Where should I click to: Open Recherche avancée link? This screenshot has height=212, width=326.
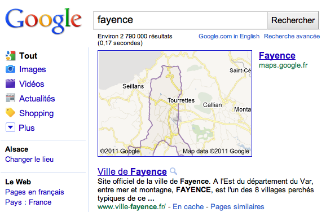(x=292, y=36)
